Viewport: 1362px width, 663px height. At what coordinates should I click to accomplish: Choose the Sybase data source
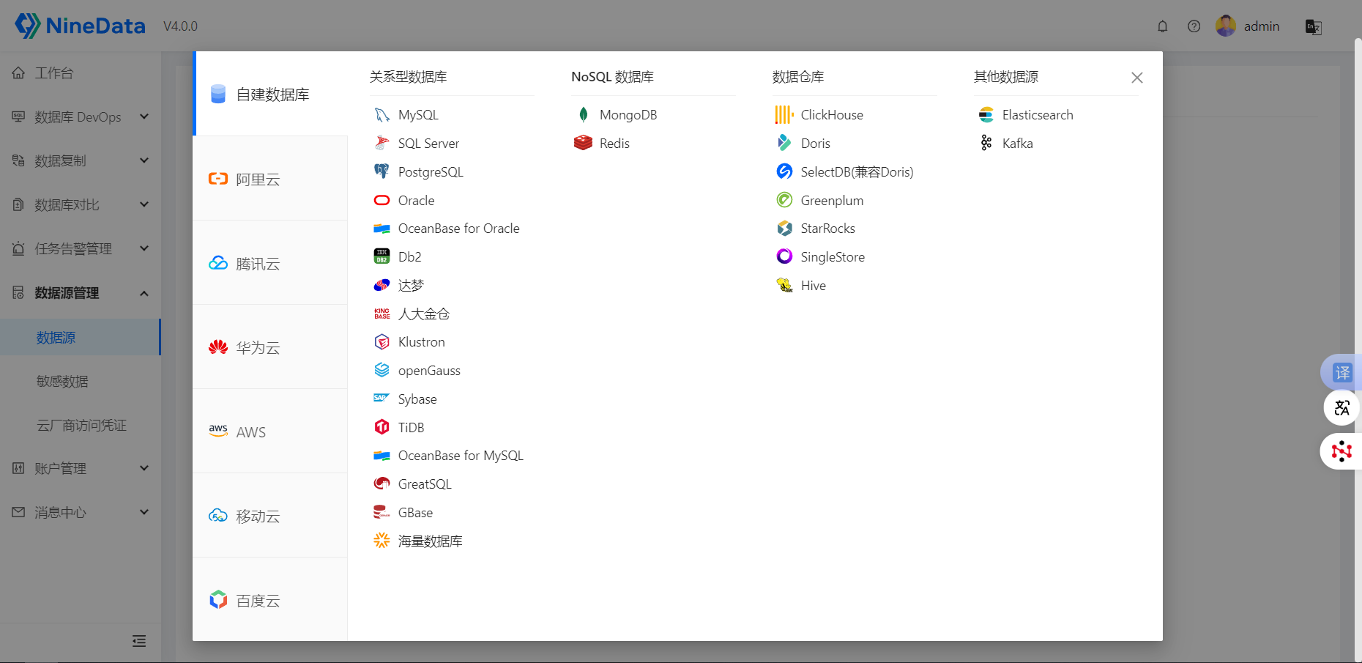click(405, 399)
